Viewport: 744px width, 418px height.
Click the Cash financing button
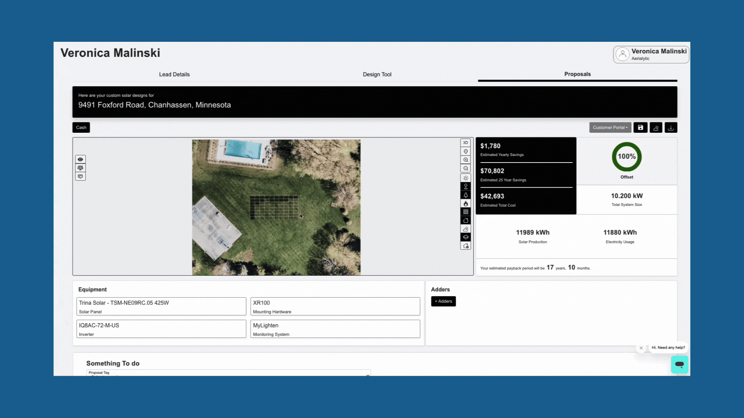[x=81, y=127]
